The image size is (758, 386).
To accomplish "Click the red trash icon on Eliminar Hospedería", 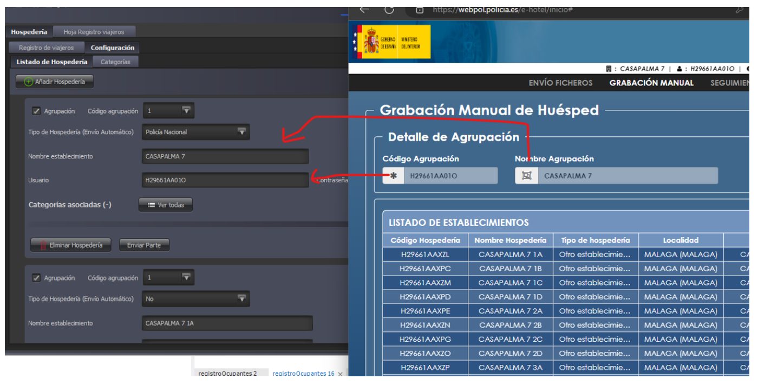I will [44, 245].
